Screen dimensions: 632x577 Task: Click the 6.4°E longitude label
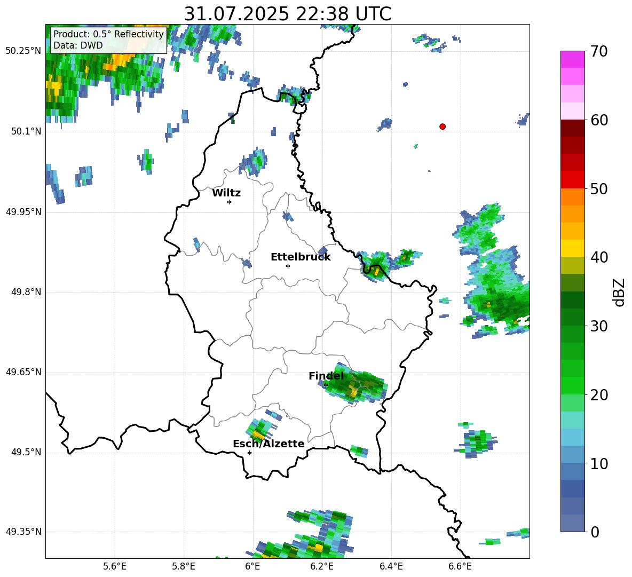[x=391, y=566]
